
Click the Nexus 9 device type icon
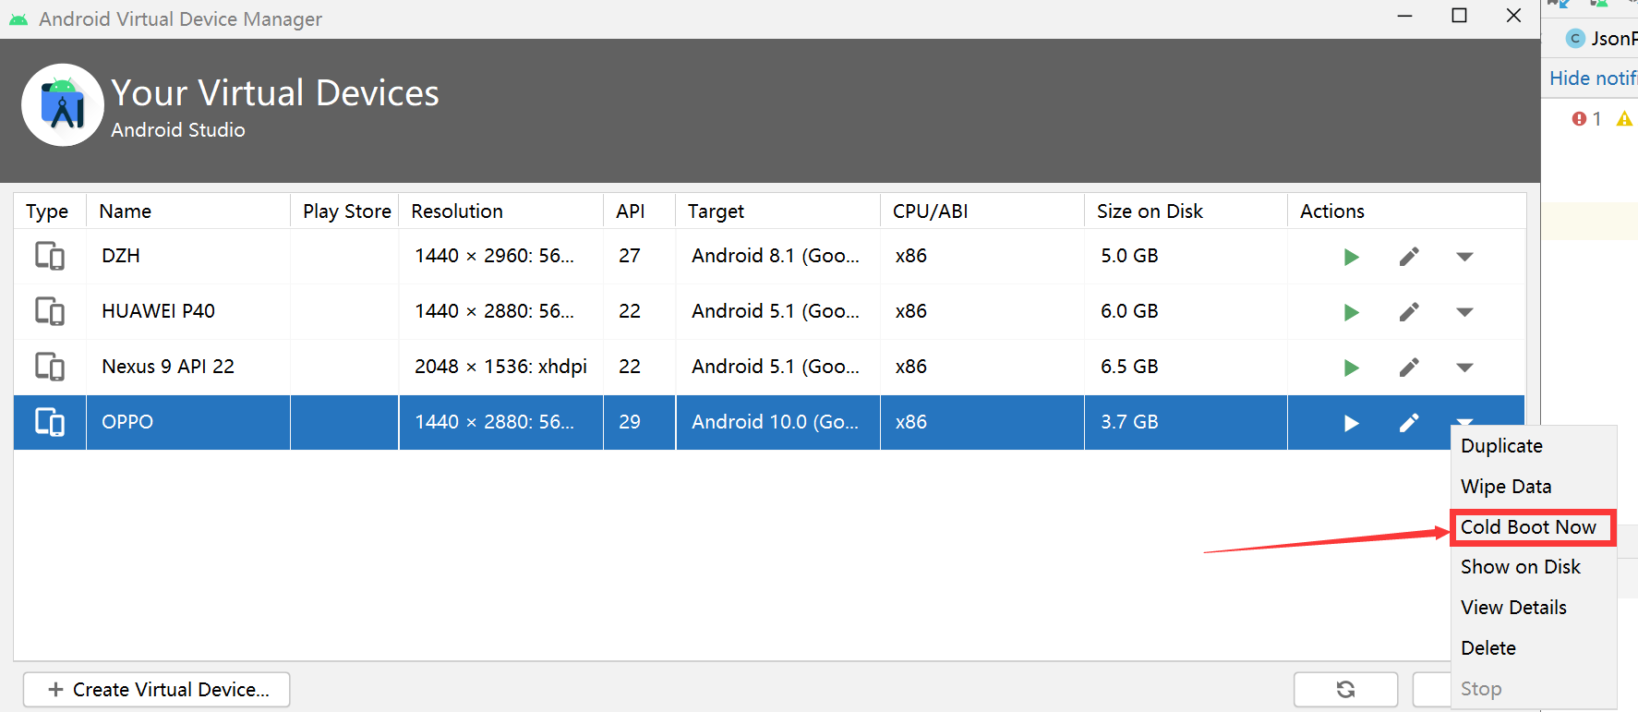tap(50, 367)
